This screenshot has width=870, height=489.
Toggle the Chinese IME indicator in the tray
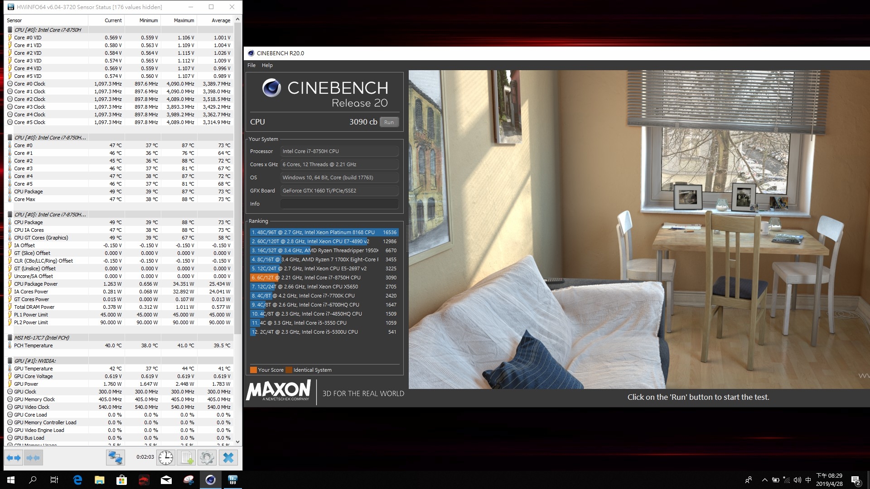coord(808,480)
